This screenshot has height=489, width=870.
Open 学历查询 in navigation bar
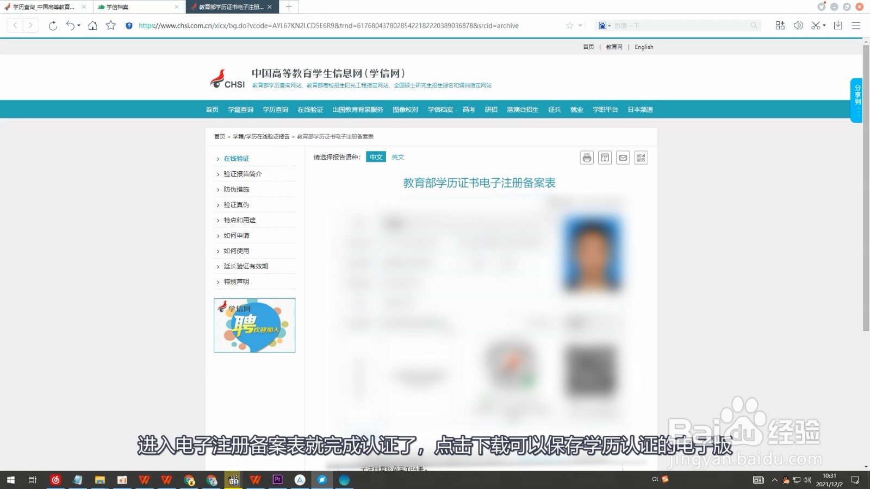(x=276, y=110)
